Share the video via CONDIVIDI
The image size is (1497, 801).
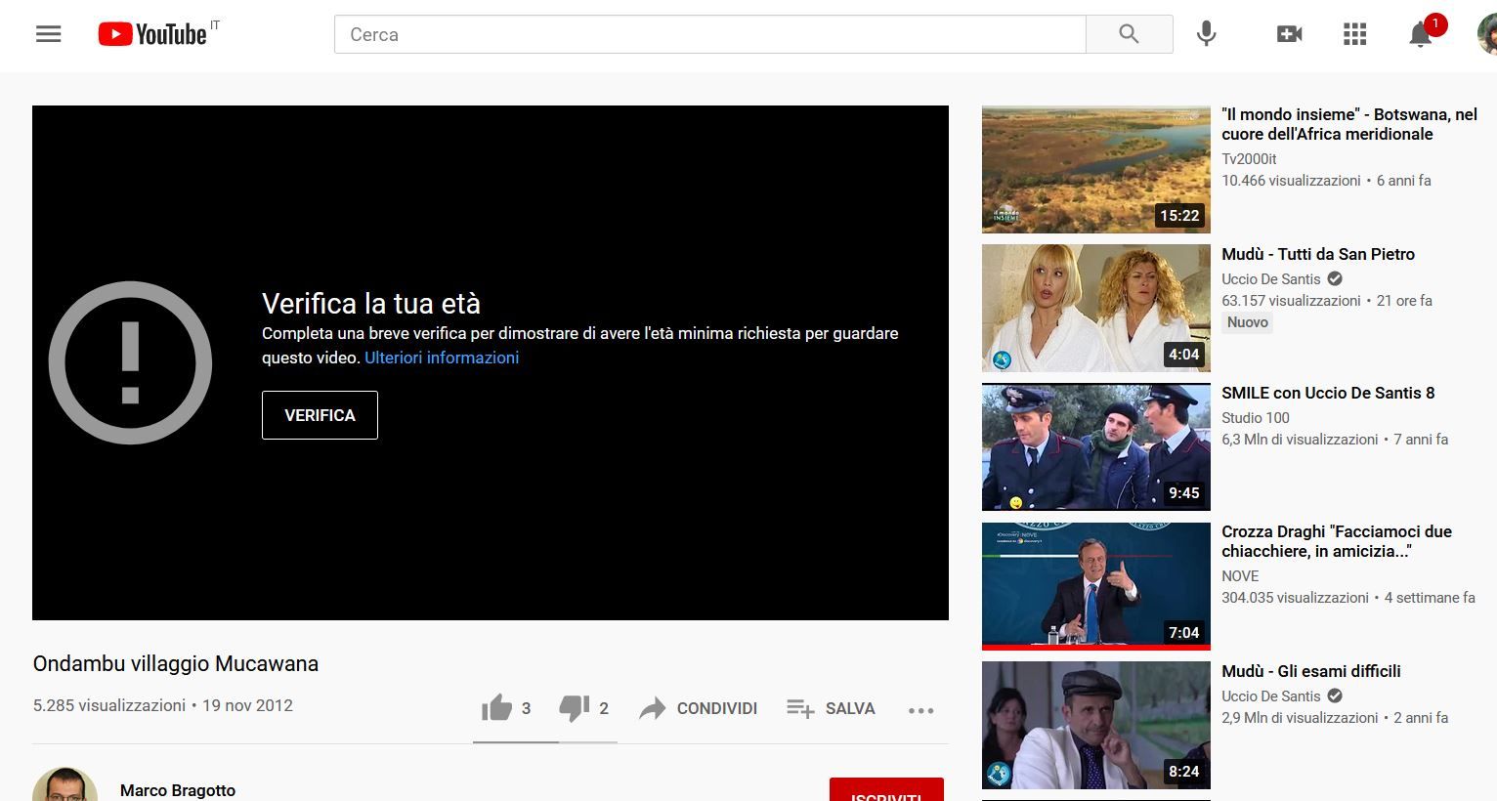click(698, 708)
